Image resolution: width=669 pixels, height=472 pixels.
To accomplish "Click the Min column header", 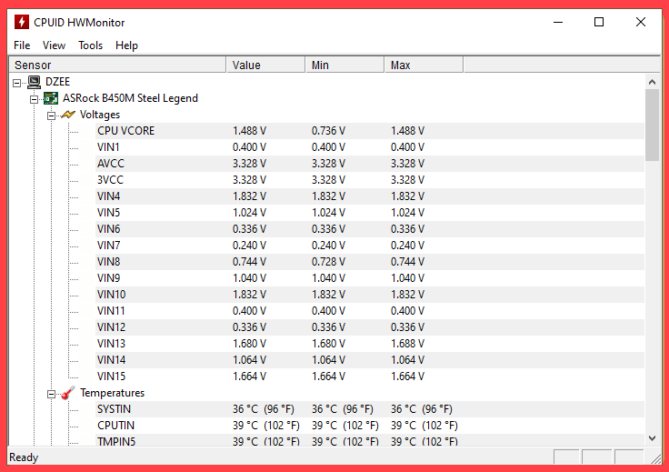I will tap(345, 65).
